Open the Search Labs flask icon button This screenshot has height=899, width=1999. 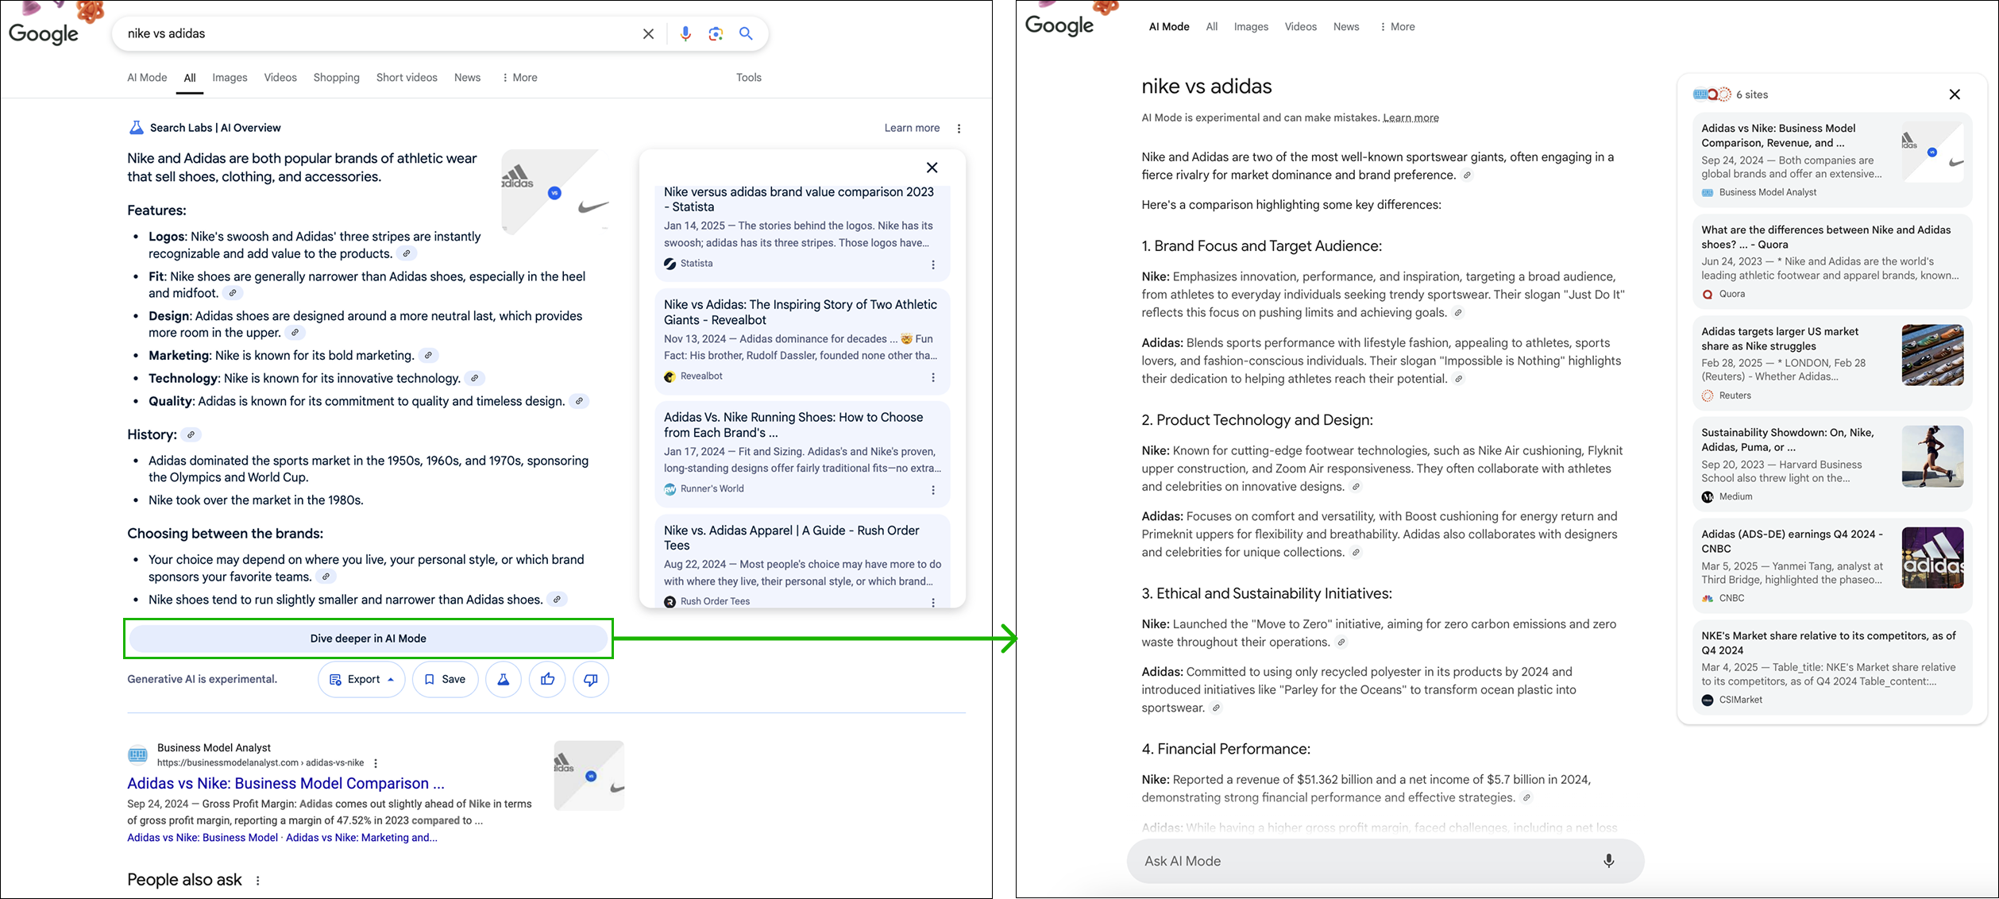(x=503, y=679)
